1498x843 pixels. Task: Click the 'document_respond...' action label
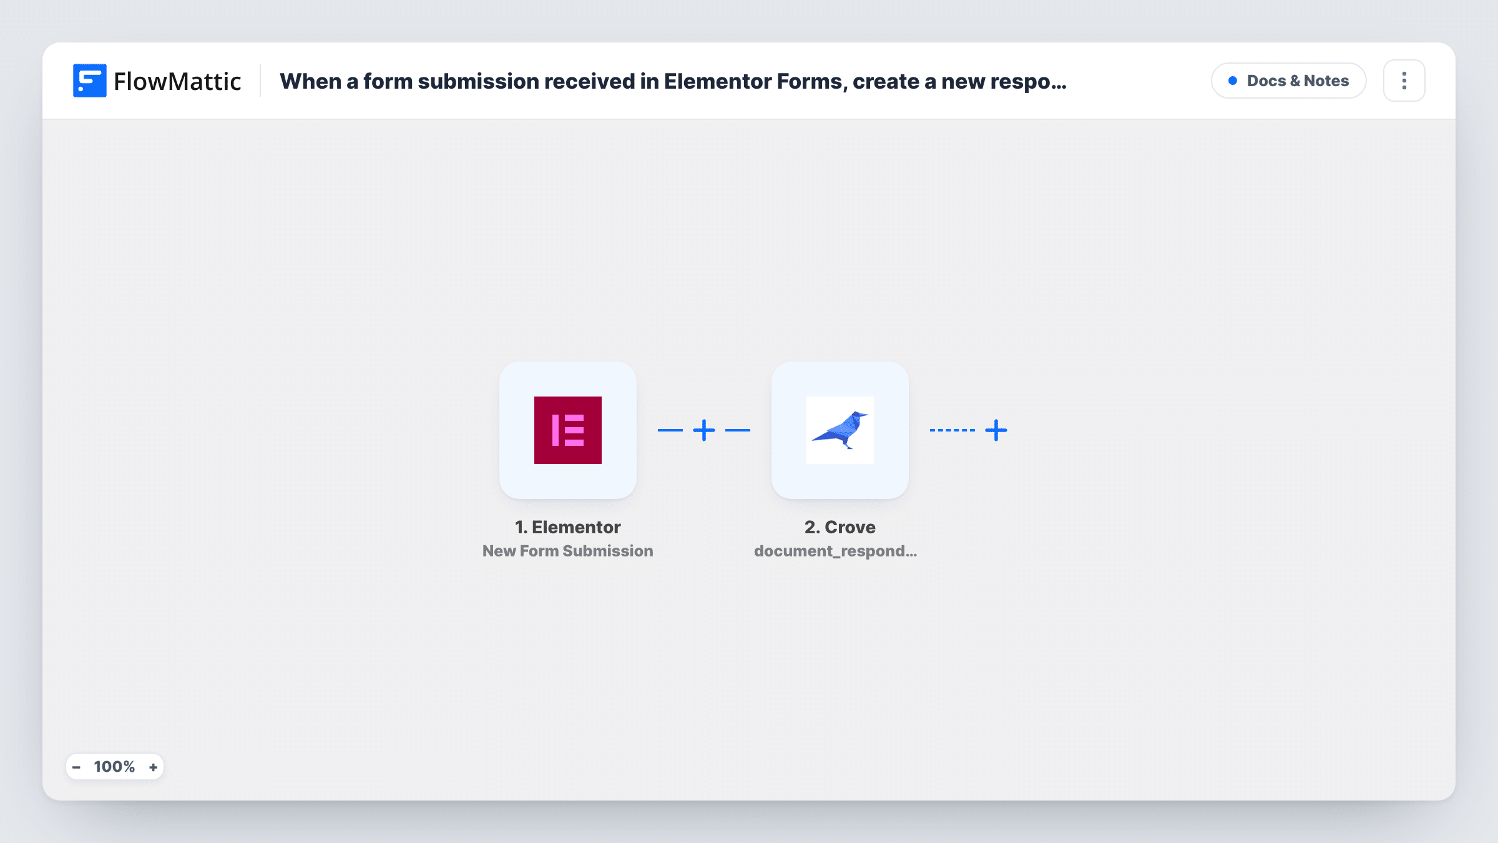(836, 551)
